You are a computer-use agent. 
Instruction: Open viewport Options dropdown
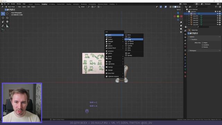[x=179, y=10]
